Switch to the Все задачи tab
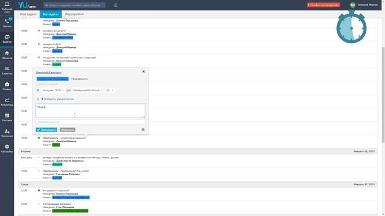The height and width of the screenshot is (216, 385). pyautogui.click(x=51, y=14)
